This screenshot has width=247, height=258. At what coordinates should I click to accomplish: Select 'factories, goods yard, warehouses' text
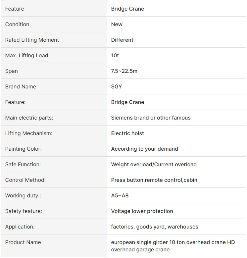155,227
